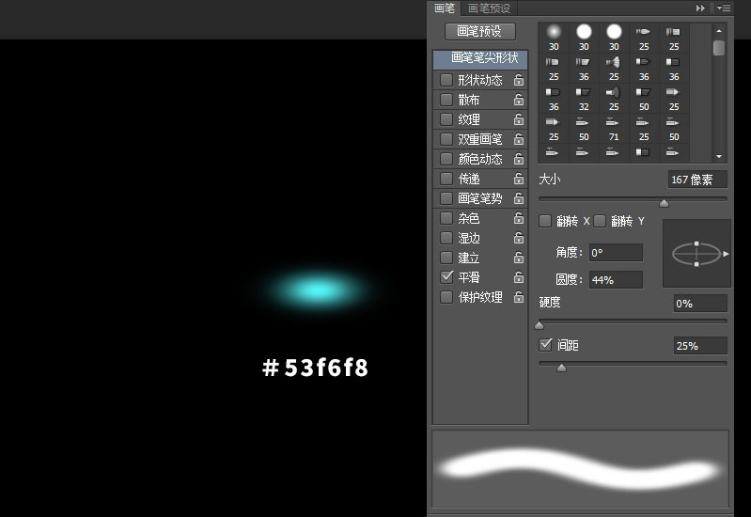Open the 形状动态 settings by its label
751x517 pixels.
480,80
